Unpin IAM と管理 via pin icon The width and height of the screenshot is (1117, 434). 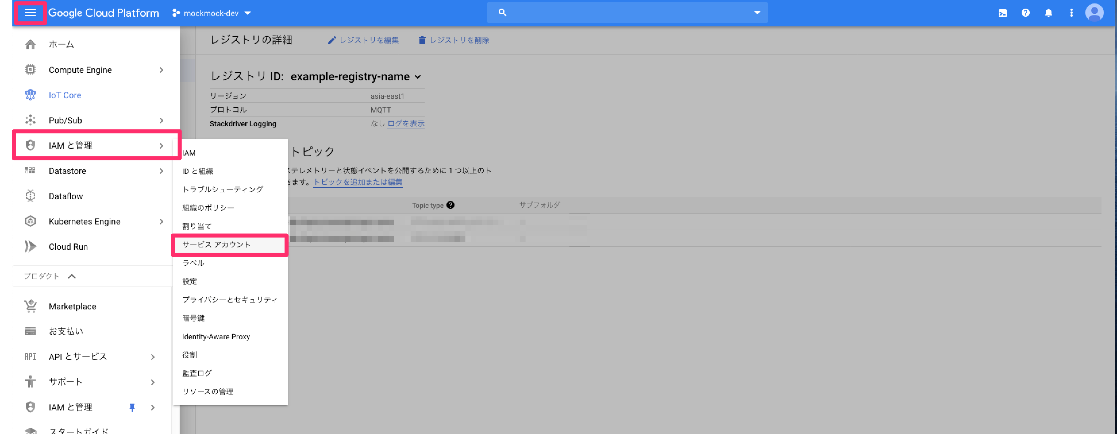point(132,407)
